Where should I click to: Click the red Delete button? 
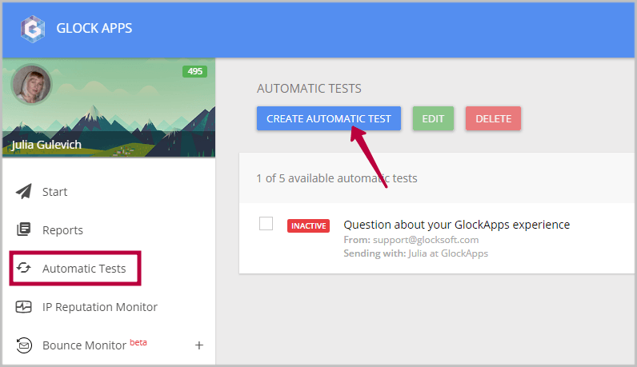click(x=493, y=118)
